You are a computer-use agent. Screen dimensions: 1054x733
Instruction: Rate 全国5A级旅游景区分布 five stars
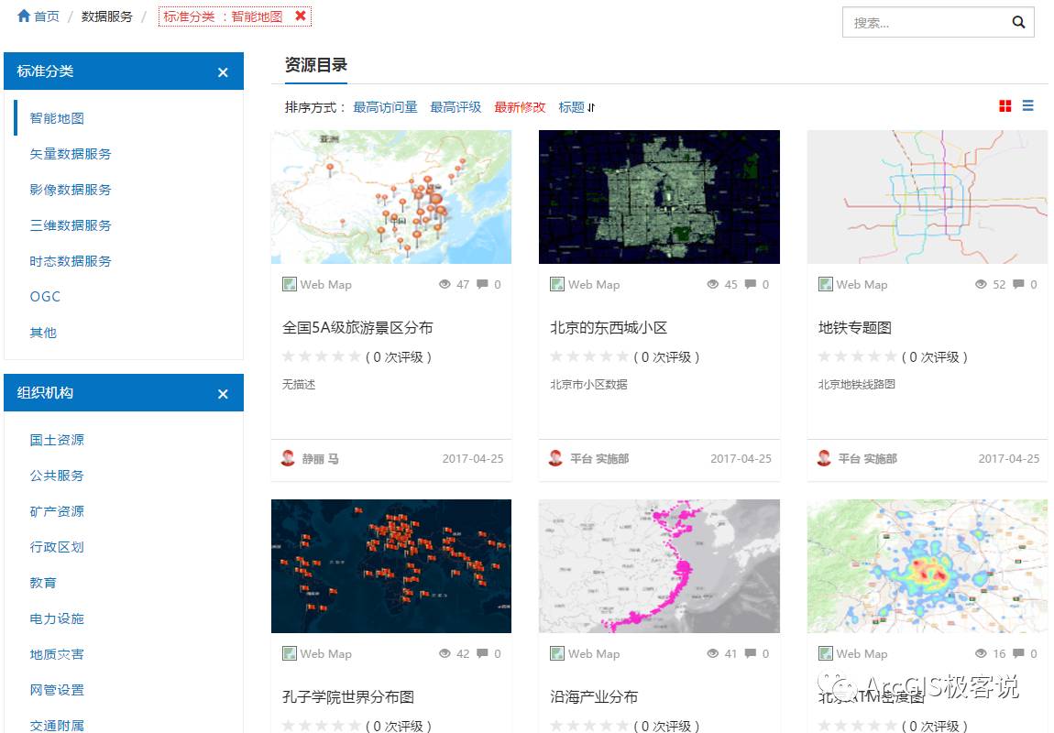[x=355, y=356]
